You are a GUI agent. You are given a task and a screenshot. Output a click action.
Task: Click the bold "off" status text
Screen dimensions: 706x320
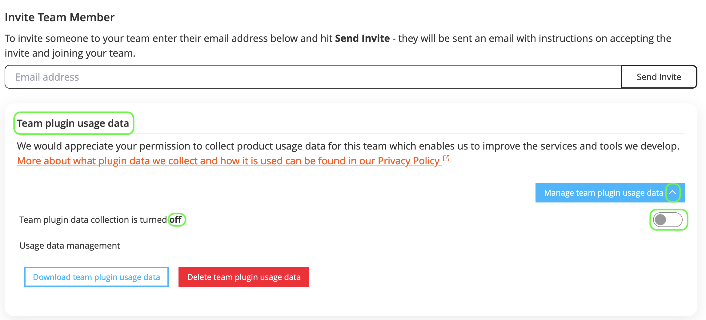[176, 220]
